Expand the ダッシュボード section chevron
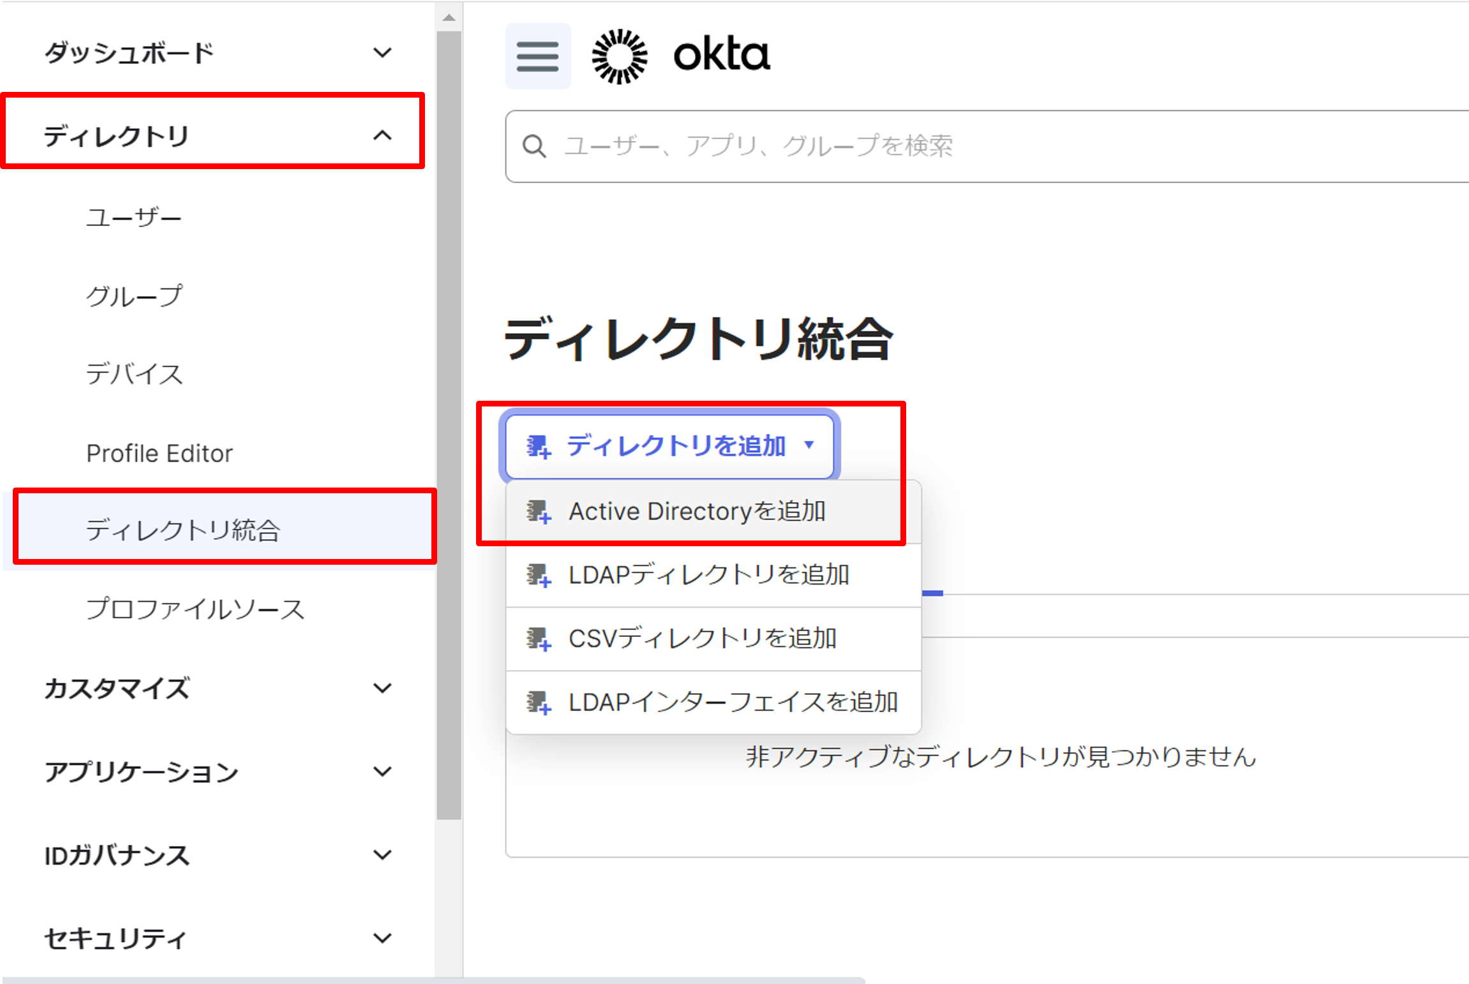Image resolution: width=1469 pixels, height=984 pixels. pos(382,52)
